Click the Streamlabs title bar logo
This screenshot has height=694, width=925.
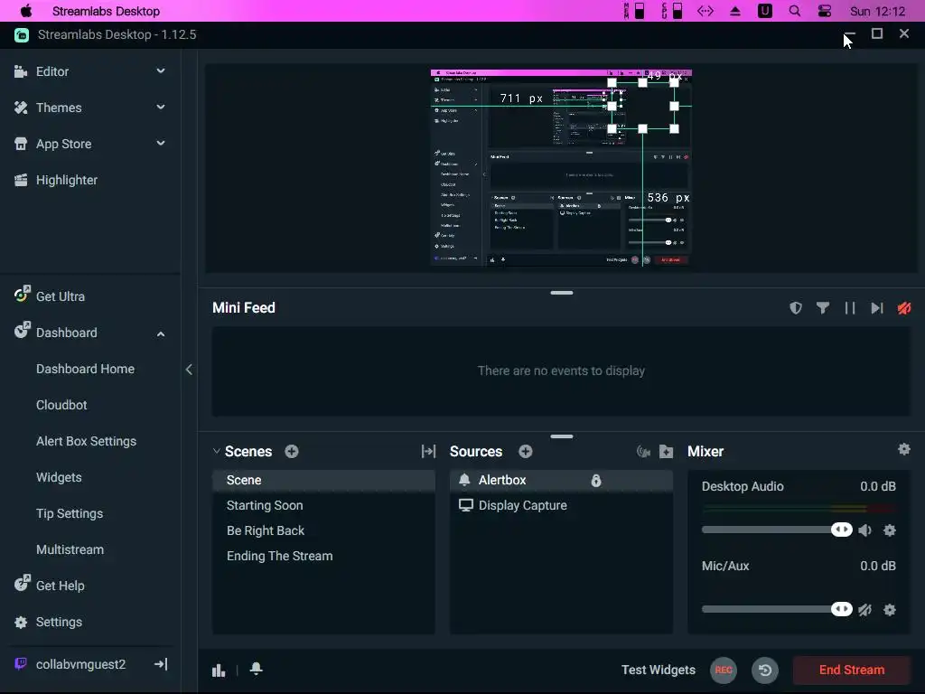22,35
